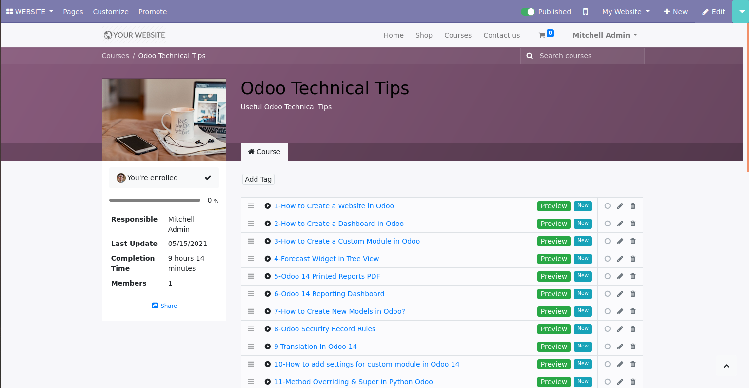Click the You're enrolled box
The width and height of the screenshot is (749, 388).
point(164,178)
